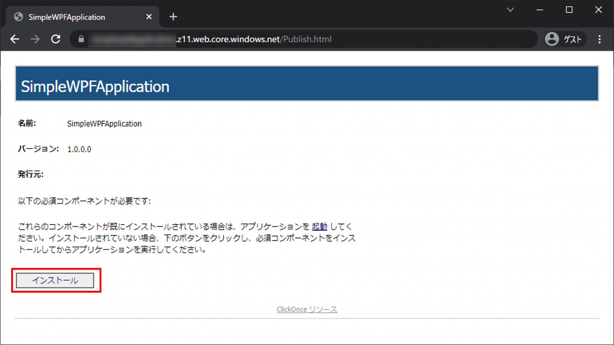Click the plus icon to open new tab
Screen dimensions: 614x345
173,17
